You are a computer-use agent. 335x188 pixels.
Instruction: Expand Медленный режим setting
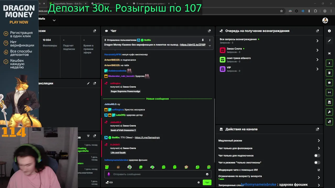click(x=319, y=140)
